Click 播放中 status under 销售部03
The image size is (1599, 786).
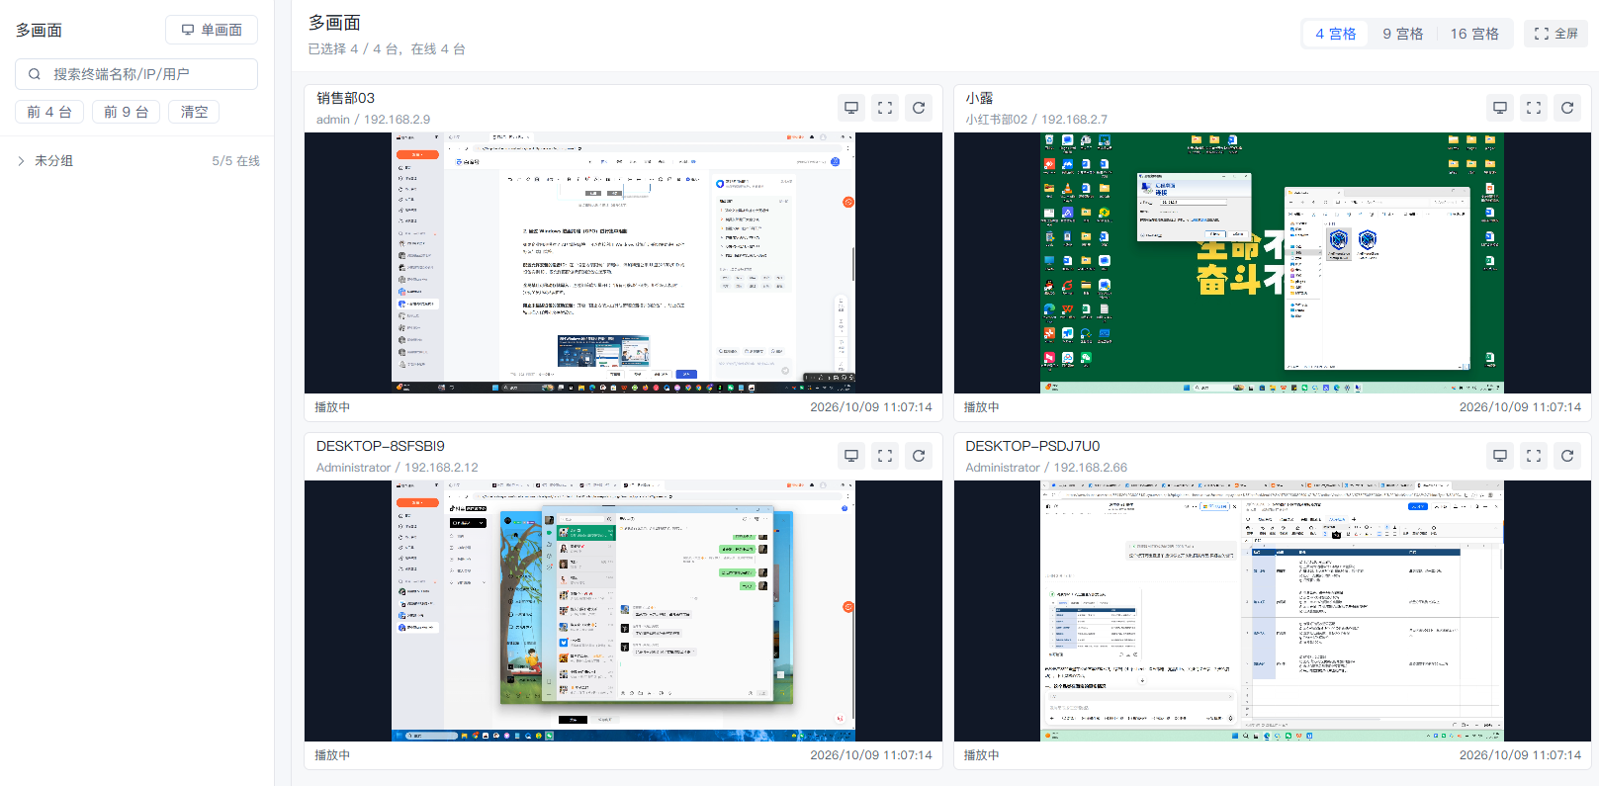[332, 407]
